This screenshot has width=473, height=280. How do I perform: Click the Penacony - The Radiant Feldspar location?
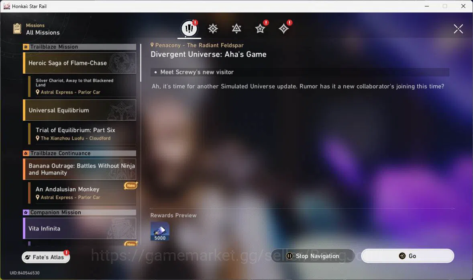point(197,45)
